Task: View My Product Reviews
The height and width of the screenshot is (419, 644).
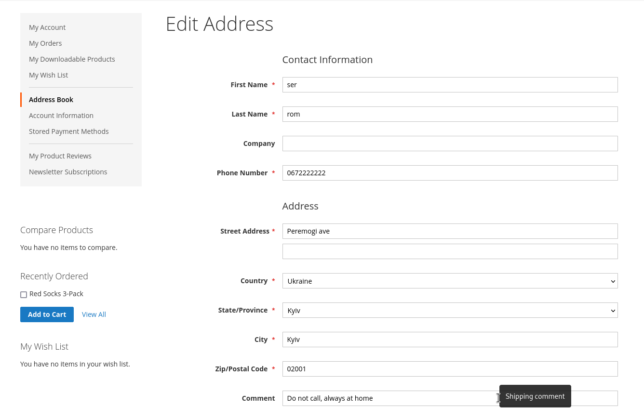Action: (x=60, y=156)
